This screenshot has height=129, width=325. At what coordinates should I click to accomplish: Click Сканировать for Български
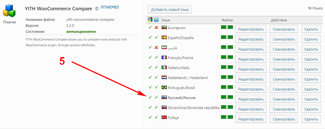(284, 29)
